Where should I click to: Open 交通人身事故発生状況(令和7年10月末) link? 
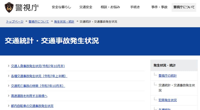click(38, 66)
